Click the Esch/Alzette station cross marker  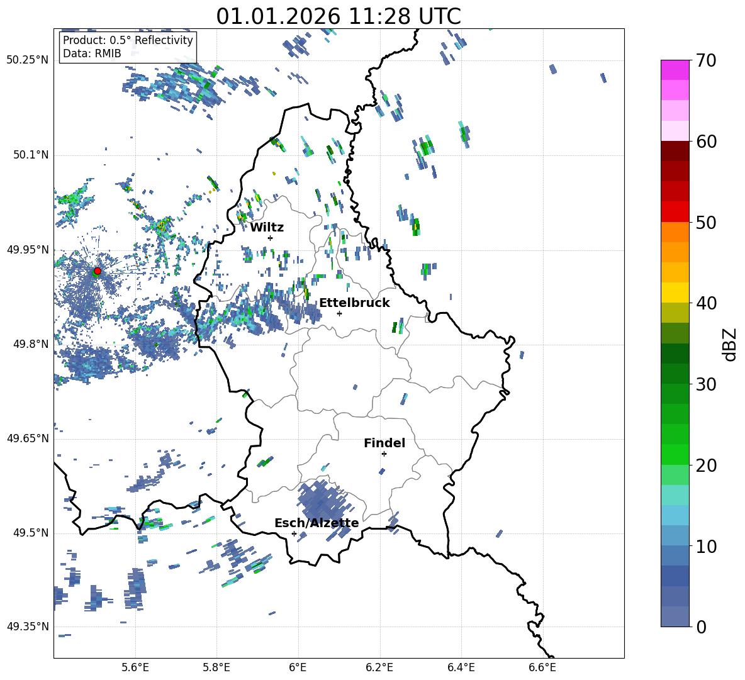click(294, 533)
